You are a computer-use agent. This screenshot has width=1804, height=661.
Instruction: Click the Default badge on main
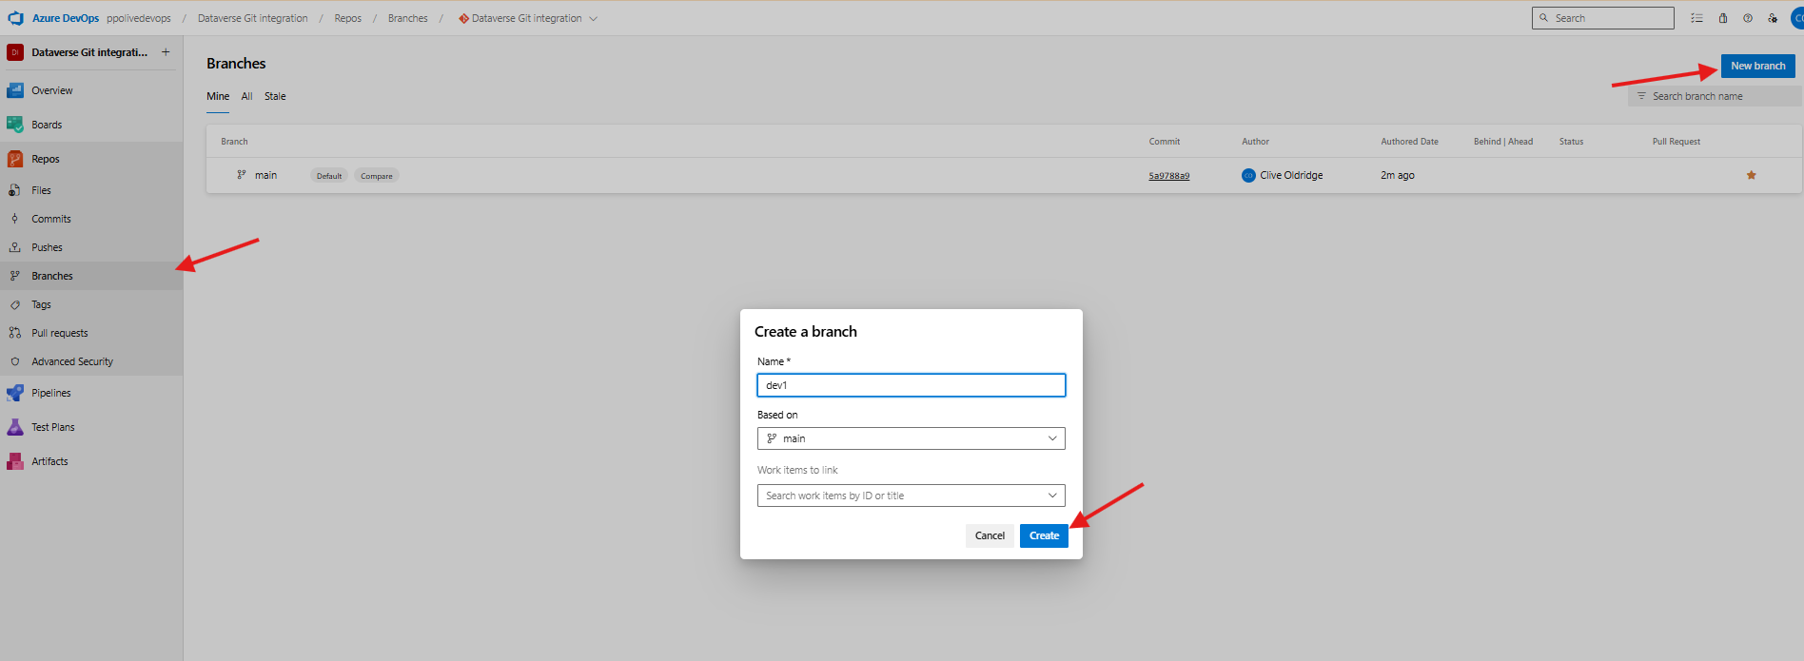click(x=329, y=176)
